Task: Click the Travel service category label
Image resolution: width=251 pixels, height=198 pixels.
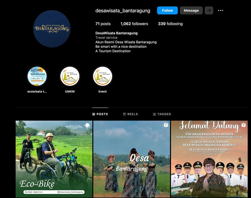Action: 107,38
